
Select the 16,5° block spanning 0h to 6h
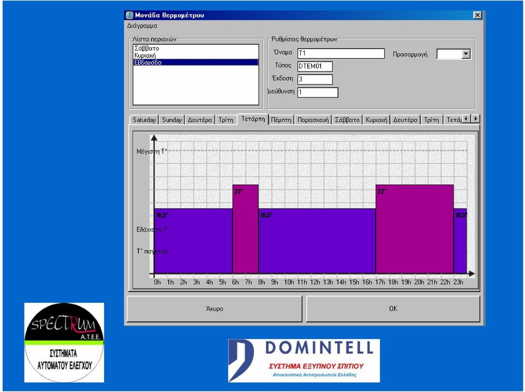coord(193,241)
